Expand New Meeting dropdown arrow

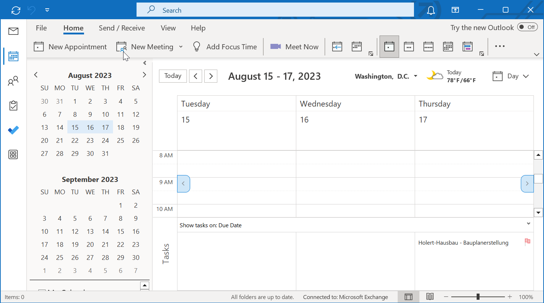coord(181,47)
